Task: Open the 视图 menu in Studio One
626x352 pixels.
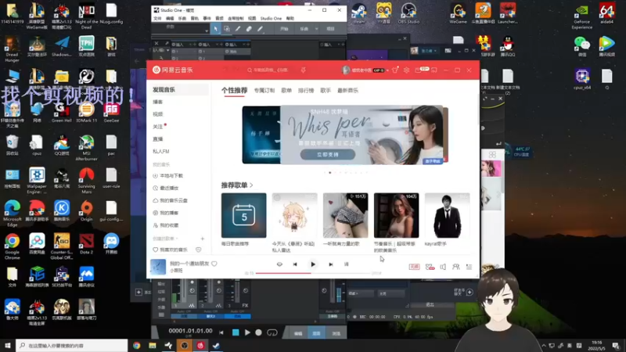Action: (252, 18)
